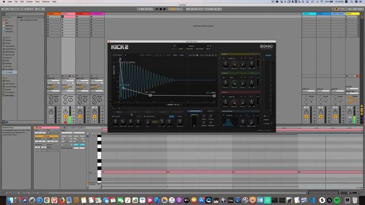The height and width of the screenshot is (205, 365).
Task: Open the Options menu
Action: pos(46,2)
